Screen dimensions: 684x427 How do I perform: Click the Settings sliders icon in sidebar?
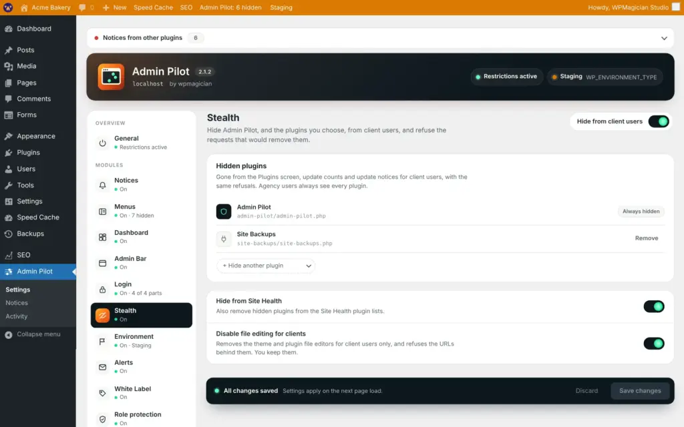9,201
